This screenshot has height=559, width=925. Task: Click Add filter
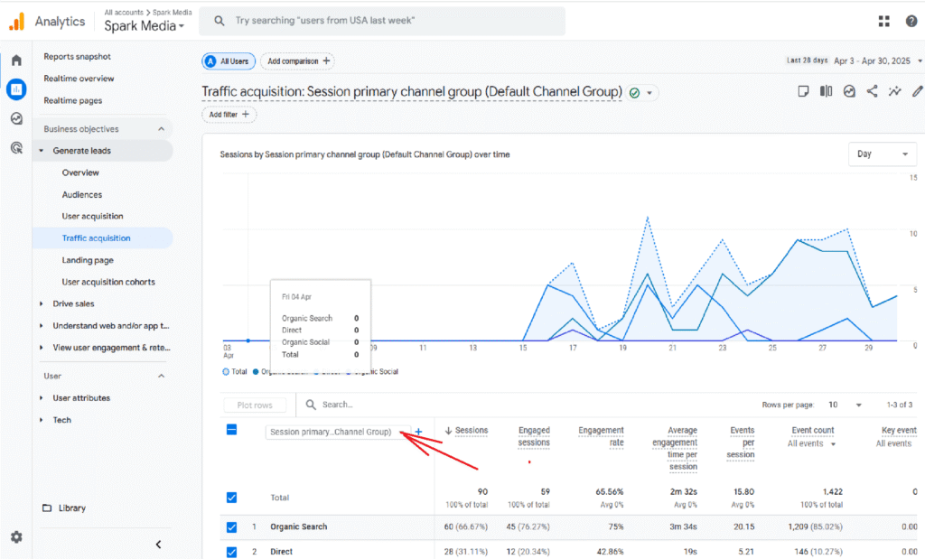click(x=229, y=115)
